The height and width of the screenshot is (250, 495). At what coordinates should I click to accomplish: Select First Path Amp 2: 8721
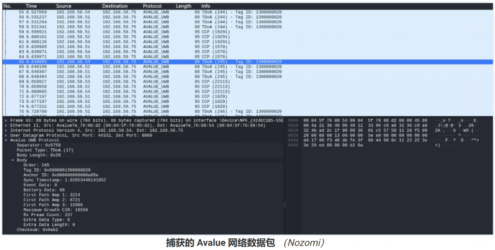(x=51, y=200)
